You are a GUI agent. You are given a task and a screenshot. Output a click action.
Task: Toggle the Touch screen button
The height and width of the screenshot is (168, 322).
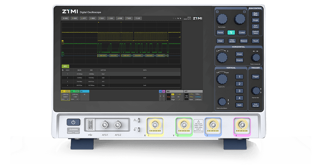coord(255,41)
